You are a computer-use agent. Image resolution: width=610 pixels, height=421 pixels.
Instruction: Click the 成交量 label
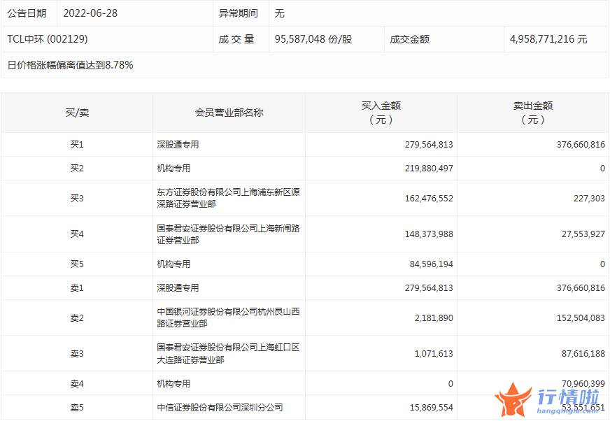[236, 39]
